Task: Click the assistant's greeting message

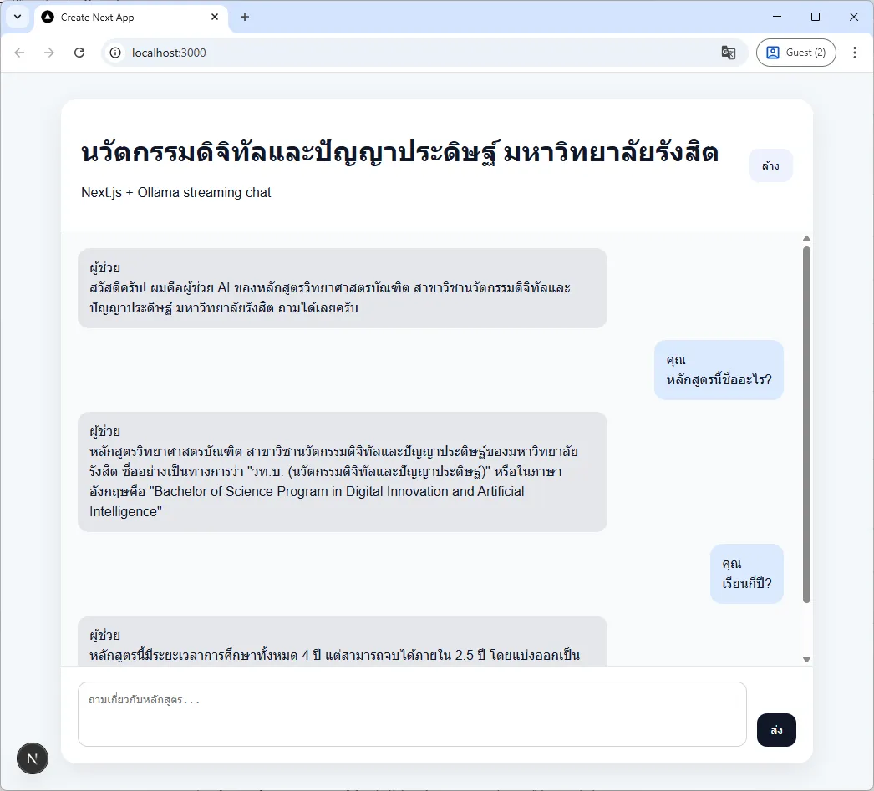Action: click(343, 287)
